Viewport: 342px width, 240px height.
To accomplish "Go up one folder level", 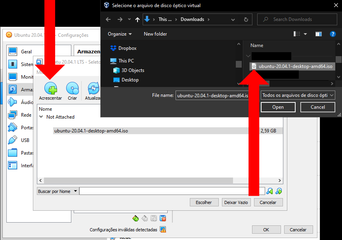I will pos(138,20).
